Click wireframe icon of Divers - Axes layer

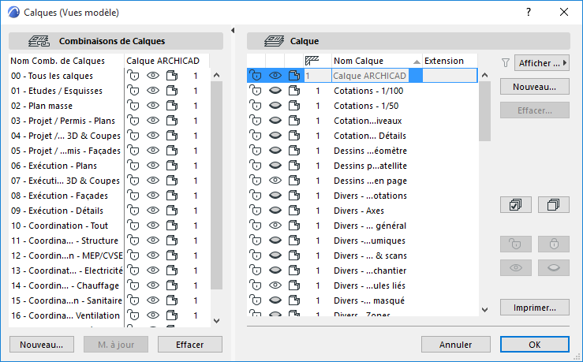pyautogui.click(x=294, y=211)
